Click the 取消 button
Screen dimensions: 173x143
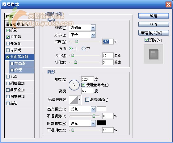click(154, 24)
